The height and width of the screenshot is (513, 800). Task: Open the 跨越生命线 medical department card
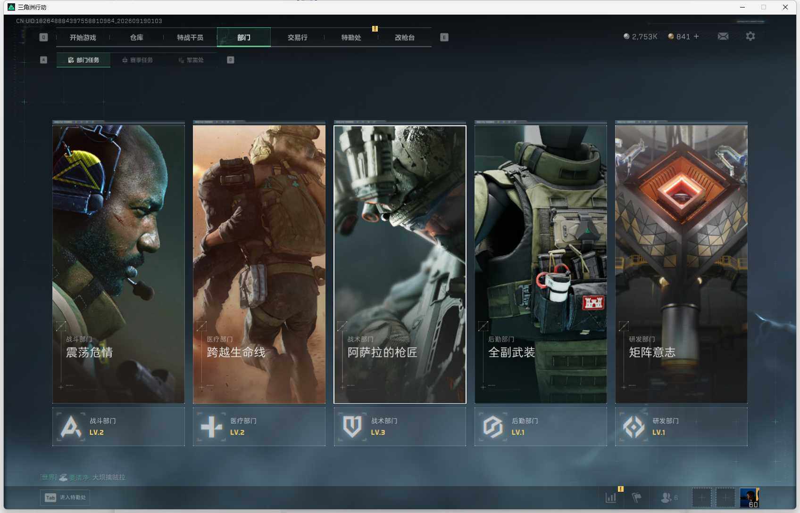[x=259, y=264]
